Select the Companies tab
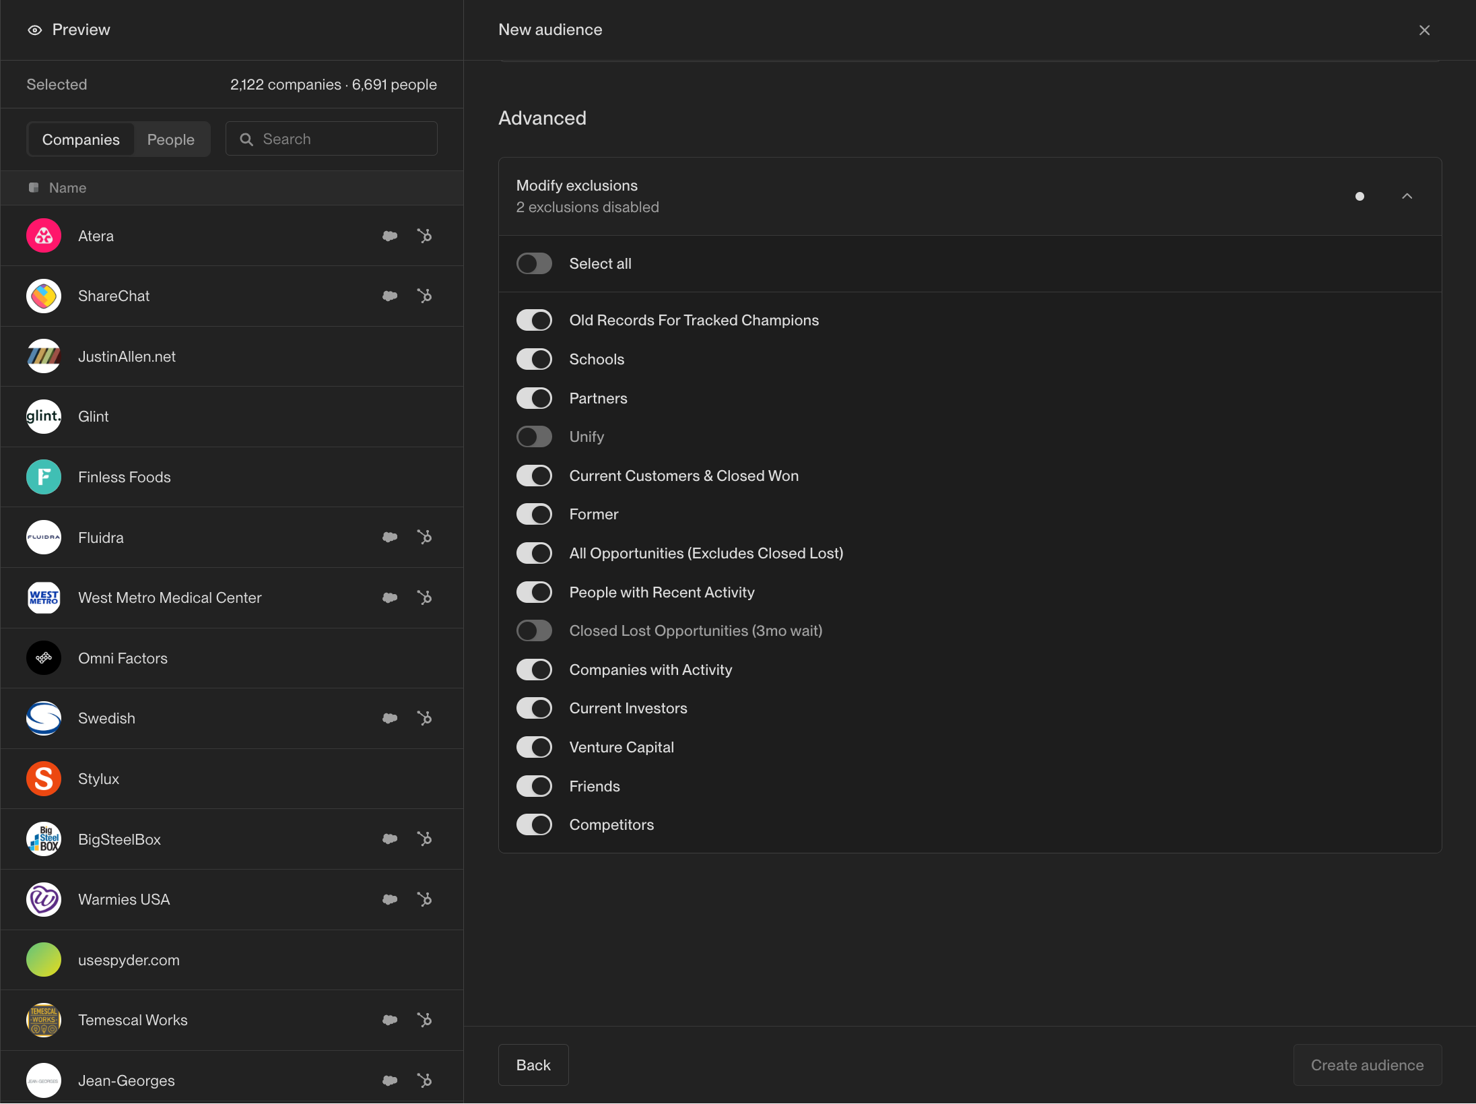The width and height of the screenshot is (1476, 1104). point(81,139)
